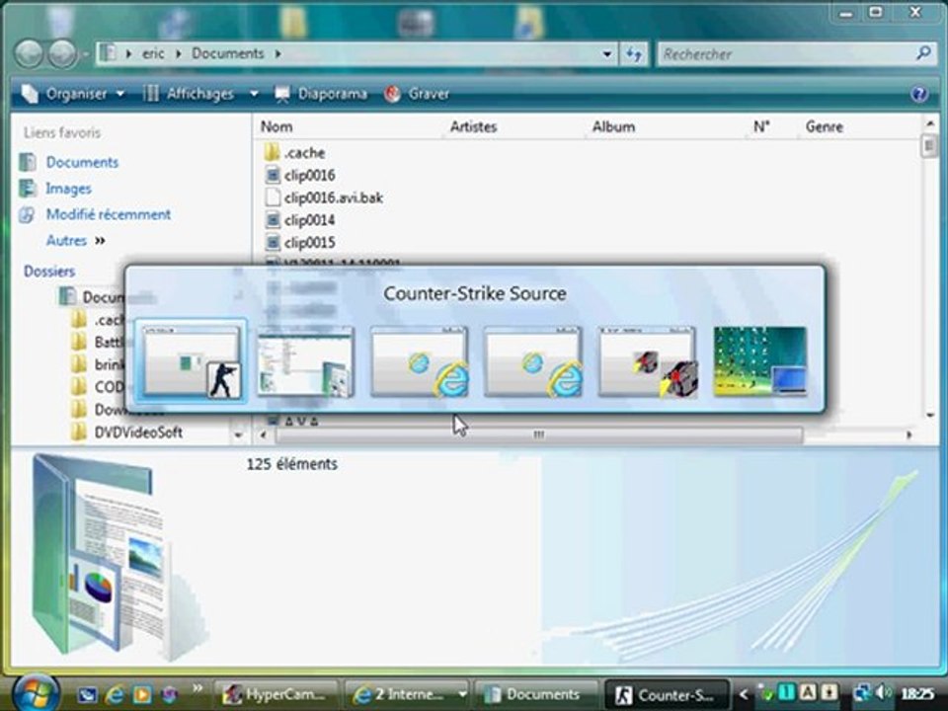This screenshot has height=711, width=948.
Task: Select the second Internet Explorer thumbnail in the switcher
Action: point(532,361)
